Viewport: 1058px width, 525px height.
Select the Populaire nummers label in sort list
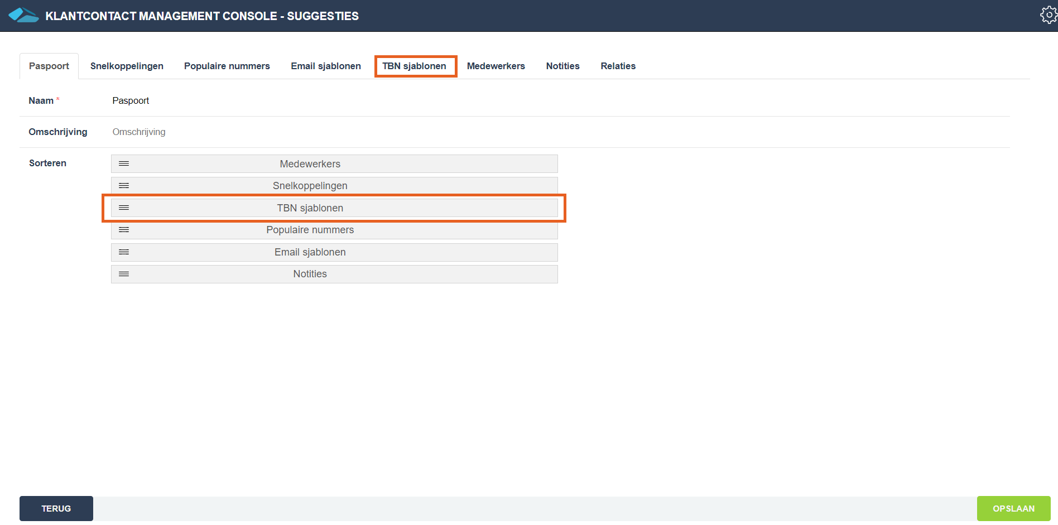310,230
